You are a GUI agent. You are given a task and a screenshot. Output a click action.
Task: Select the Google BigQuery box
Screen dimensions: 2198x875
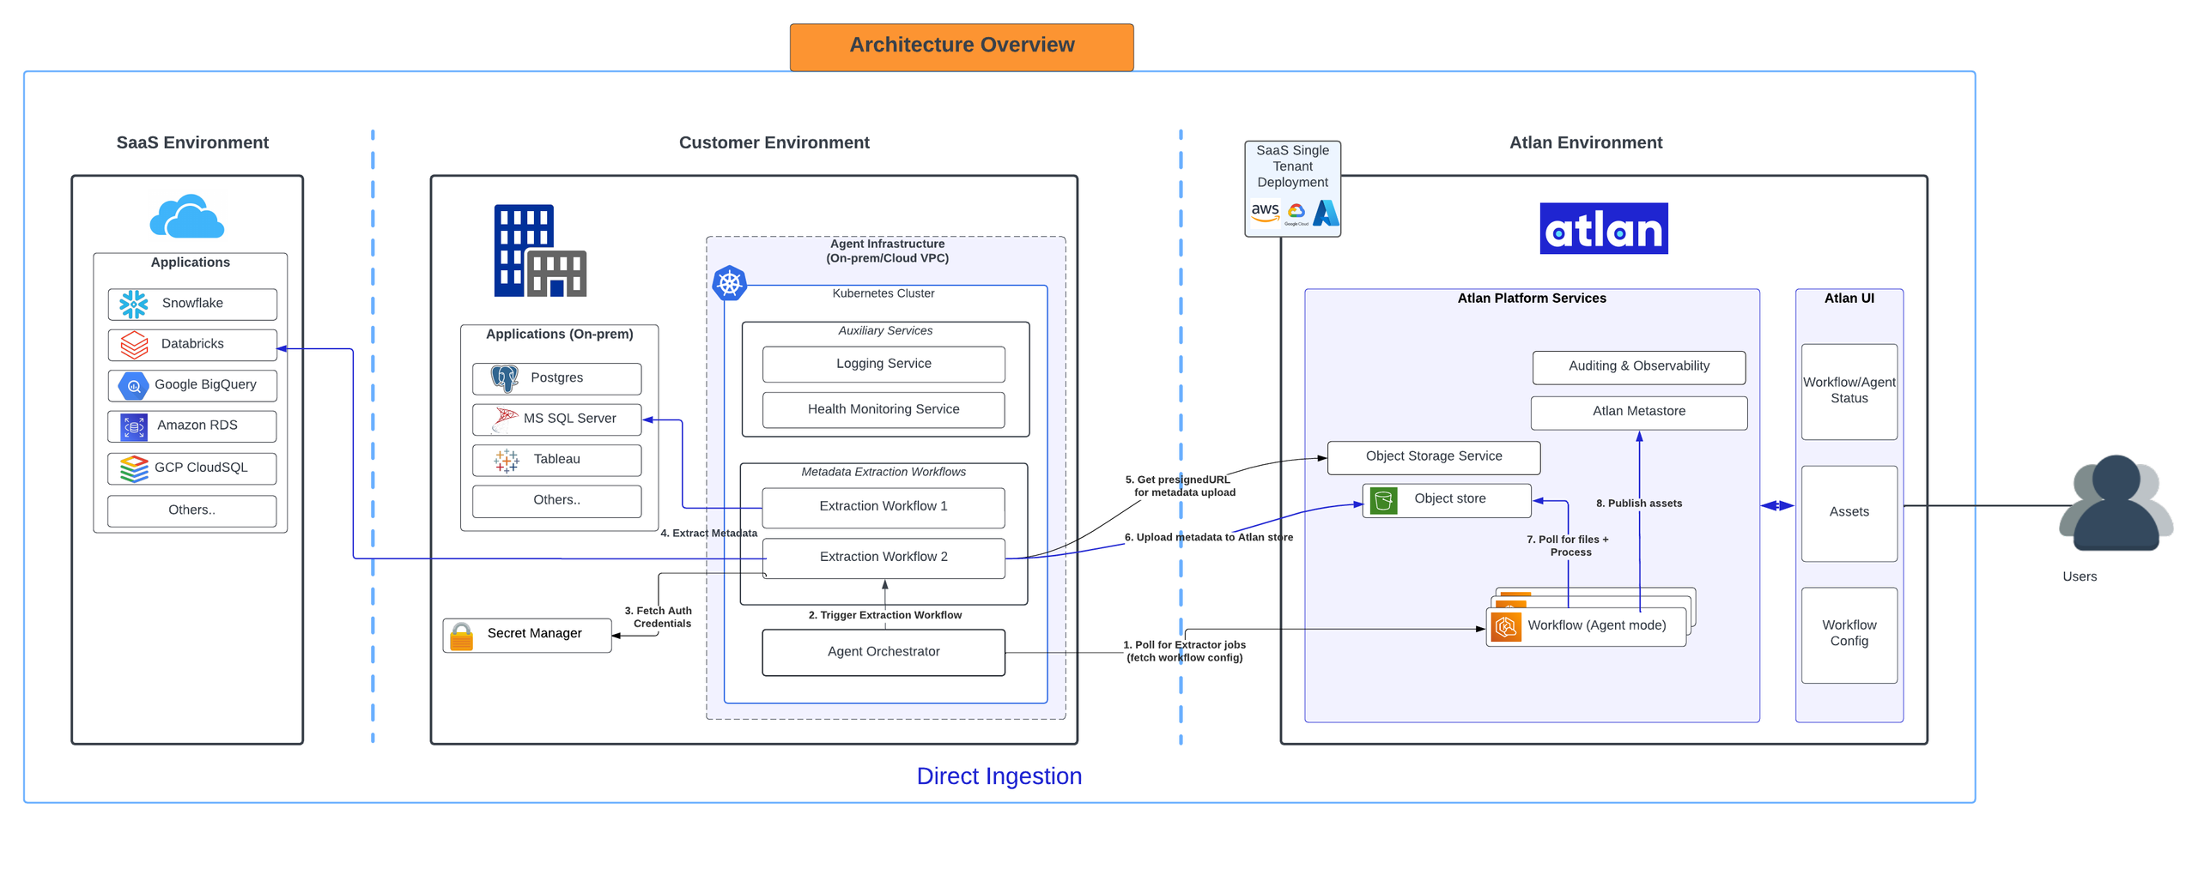coord(191,385)
